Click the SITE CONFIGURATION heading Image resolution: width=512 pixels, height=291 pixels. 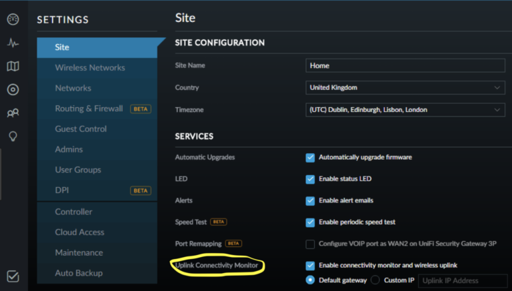pyautogui.click(x=220, y=43)
